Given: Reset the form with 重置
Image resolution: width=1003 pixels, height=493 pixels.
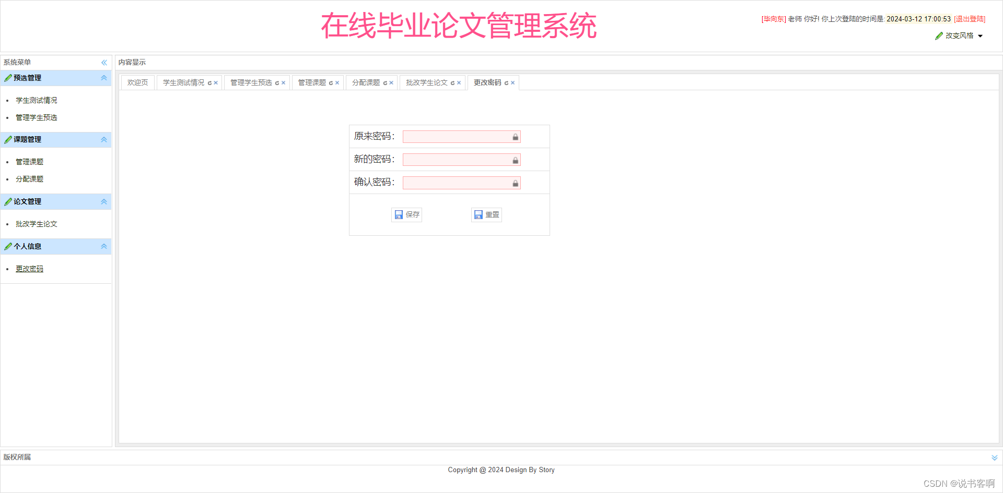Looking at the screenshot, I should point(487,214).
